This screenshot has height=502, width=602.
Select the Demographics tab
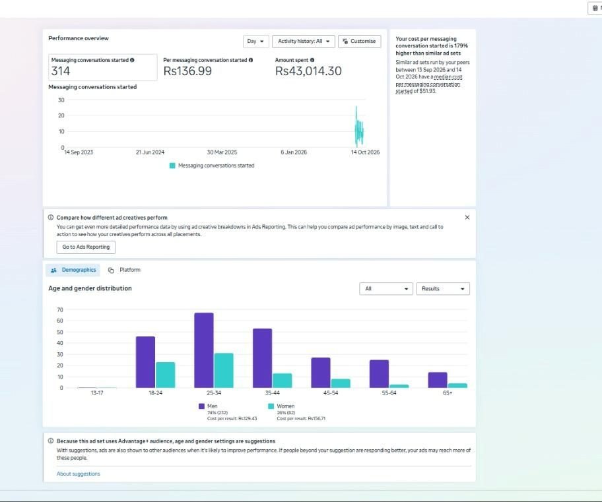(73, 270)
